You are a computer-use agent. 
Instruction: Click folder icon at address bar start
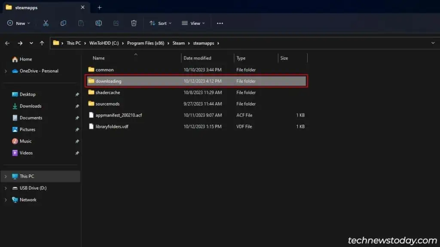coord(56,43)
